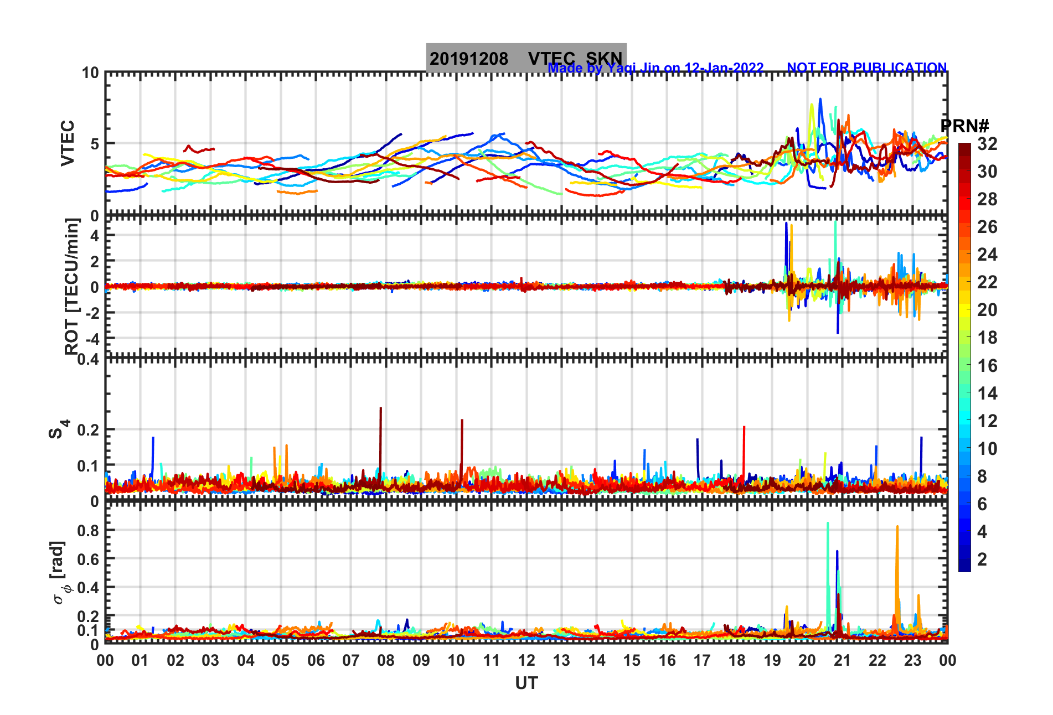Click x-axis hour label "01"
The image size is (1053, 715).
tap(140, 661)
